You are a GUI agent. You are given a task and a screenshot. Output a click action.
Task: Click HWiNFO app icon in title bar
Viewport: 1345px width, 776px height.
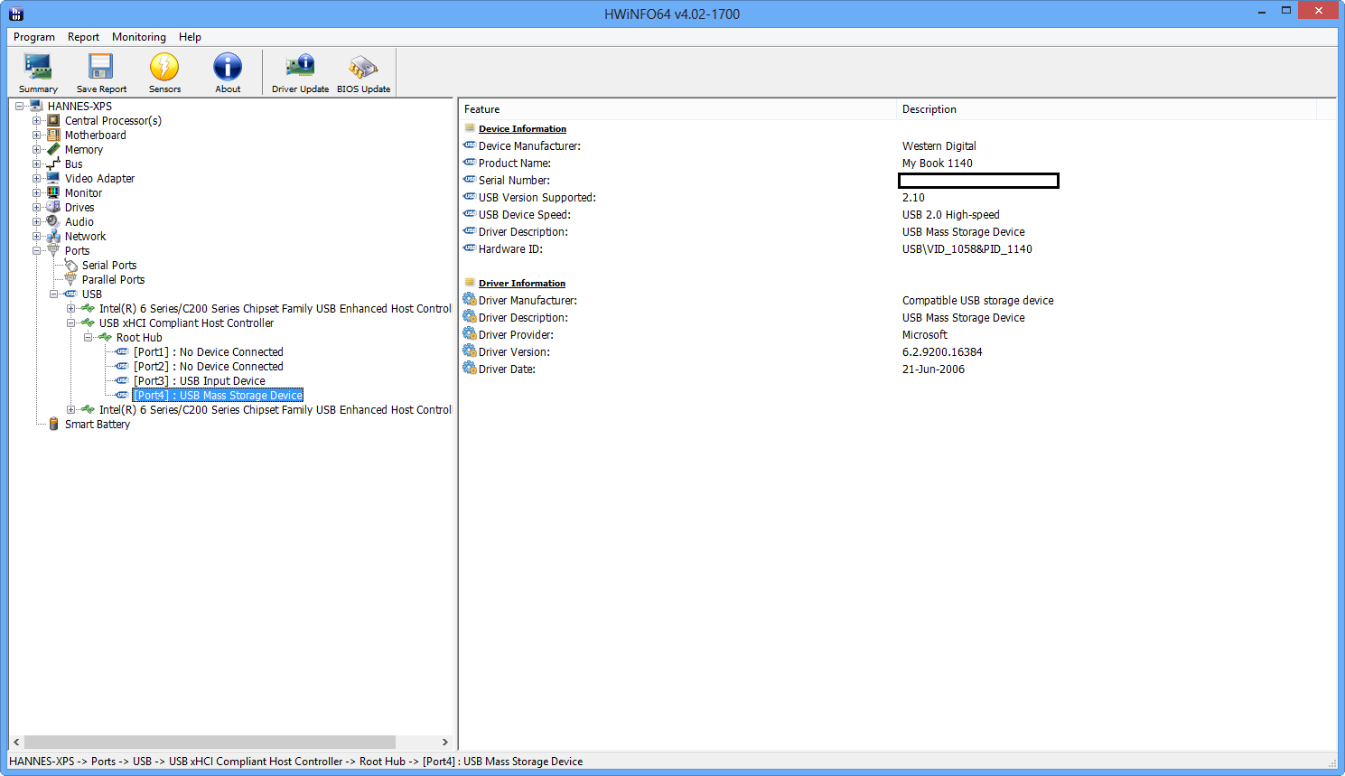click(15, 14)
